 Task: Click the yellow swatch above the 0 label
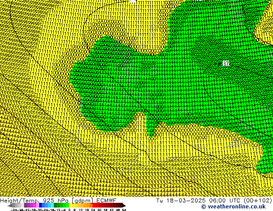(x=70, y=205)
